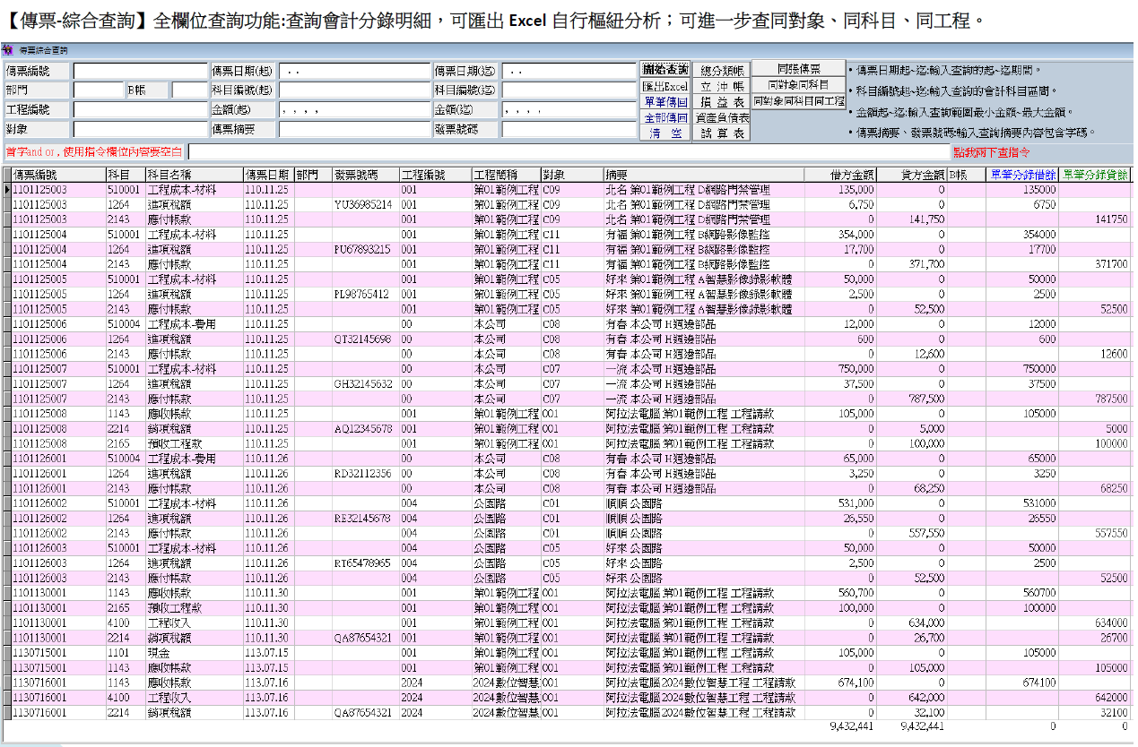
Task: Open the 立沖帳 report
Action: [722, 87]
